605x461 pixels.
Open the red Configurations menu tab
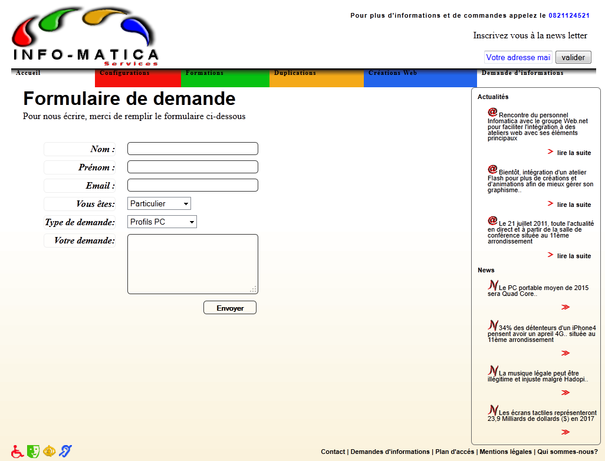[x=138, y=78]
